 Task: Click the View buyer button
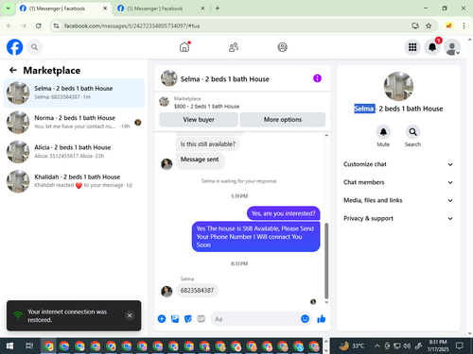(199, 120)
